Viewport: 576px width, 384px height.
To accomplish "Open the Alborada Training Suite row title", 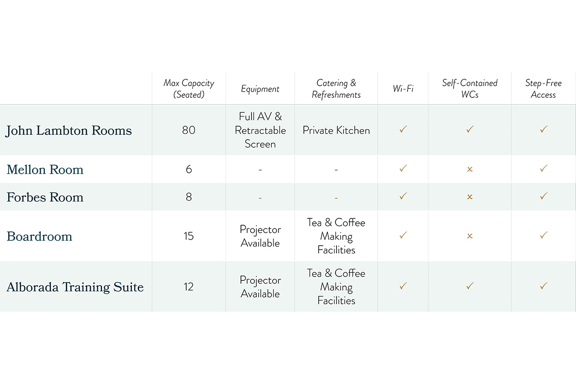I will coord(75,287).
